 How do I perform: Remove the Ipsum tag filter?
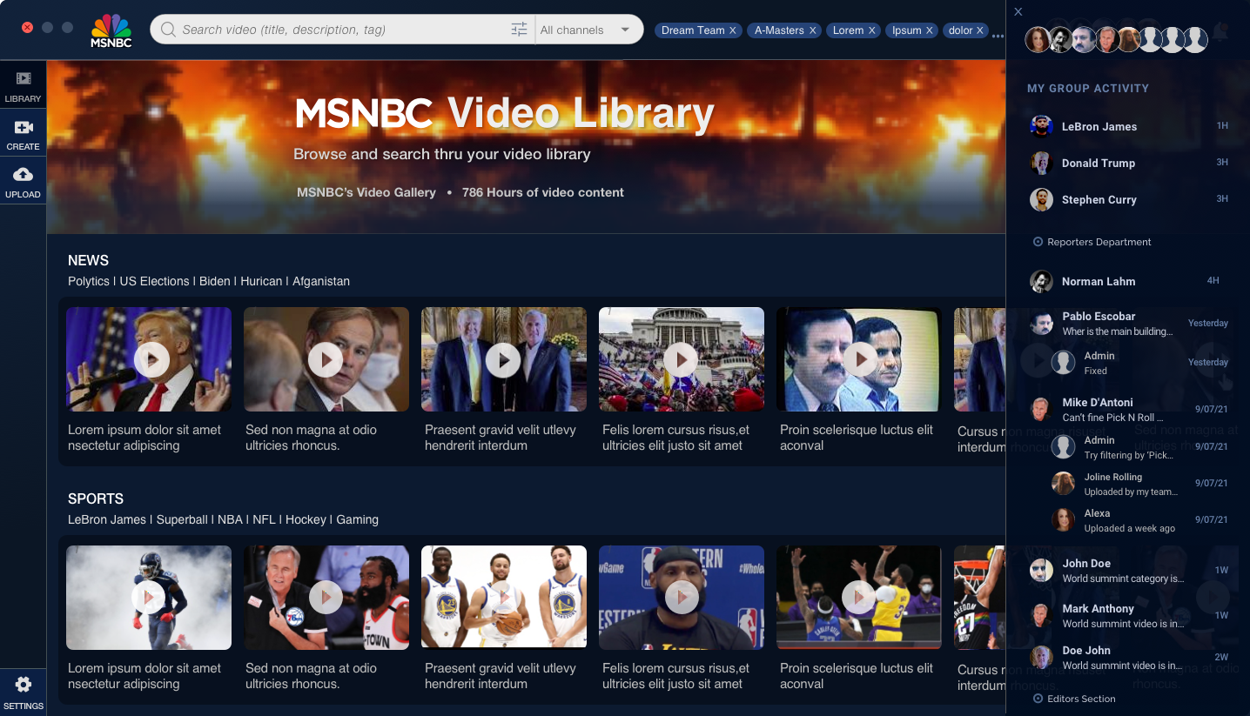(x=930, y=30)
